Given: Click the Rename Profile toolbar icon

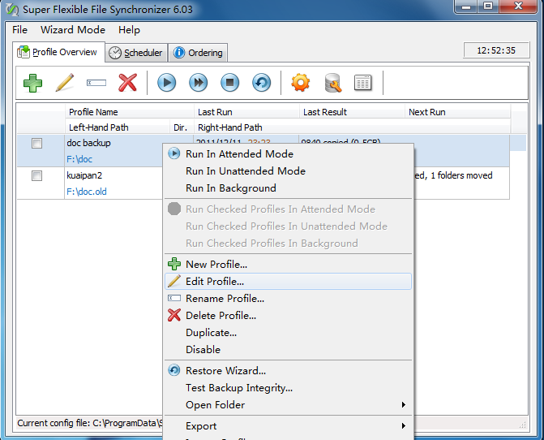Looking at the screenshot, I should (x=96, y=83).
